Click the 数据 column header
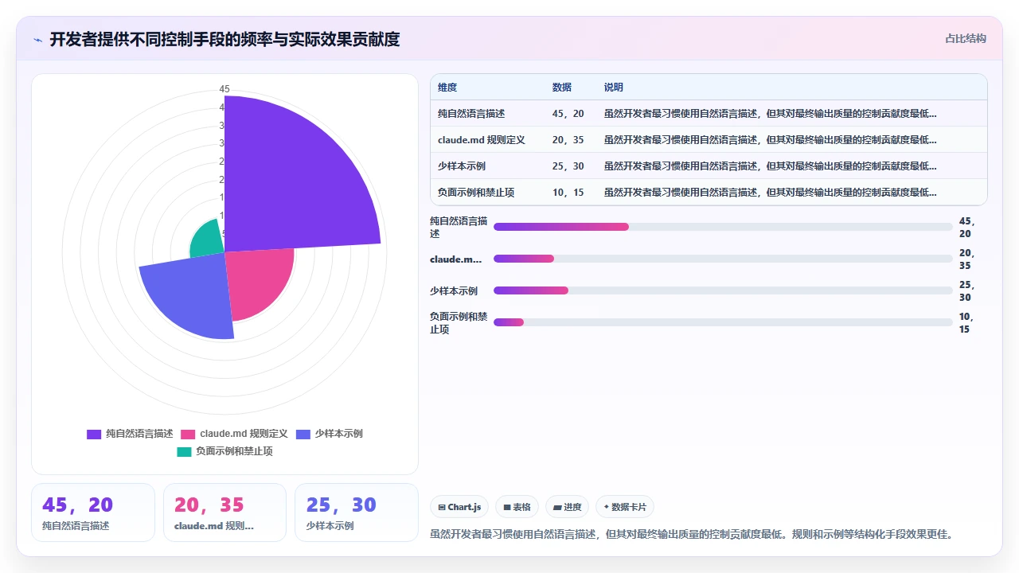This screenshot has width=1019, height=573. point(562,88)
